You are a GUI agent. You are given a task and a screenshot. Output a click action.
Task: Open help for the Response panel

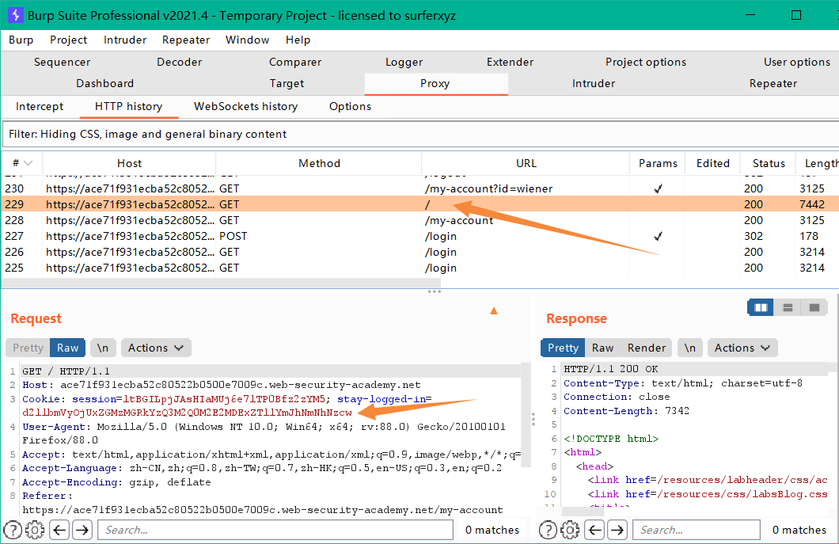548,530
